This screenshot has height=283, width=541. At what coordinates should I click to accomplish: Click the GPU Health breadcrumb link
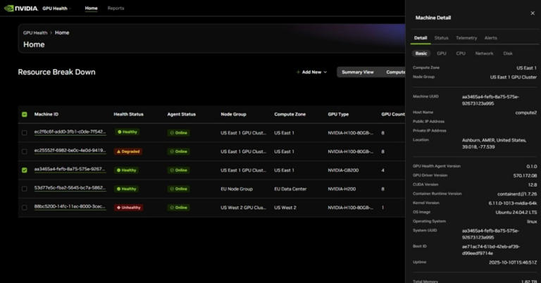(35, 33)
